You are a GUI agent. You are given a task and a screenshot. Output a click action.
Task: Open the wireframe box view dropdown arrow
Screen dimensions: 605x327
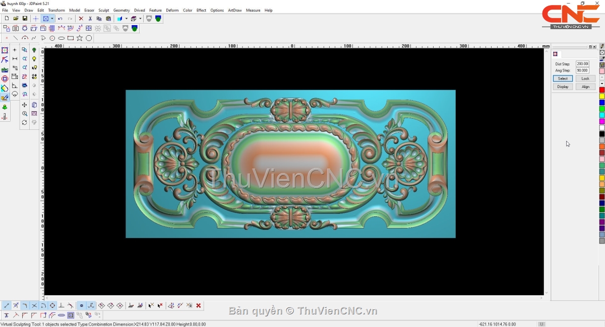(x=140, y=19)
